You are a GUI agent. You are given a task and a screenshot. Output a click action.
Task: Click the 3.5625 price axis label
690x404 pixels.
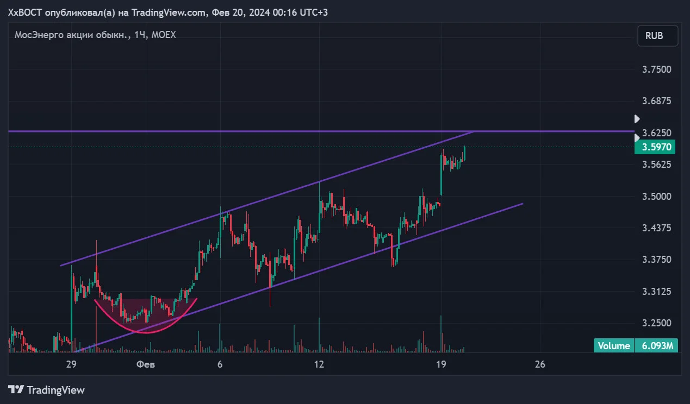click(656, 165)
